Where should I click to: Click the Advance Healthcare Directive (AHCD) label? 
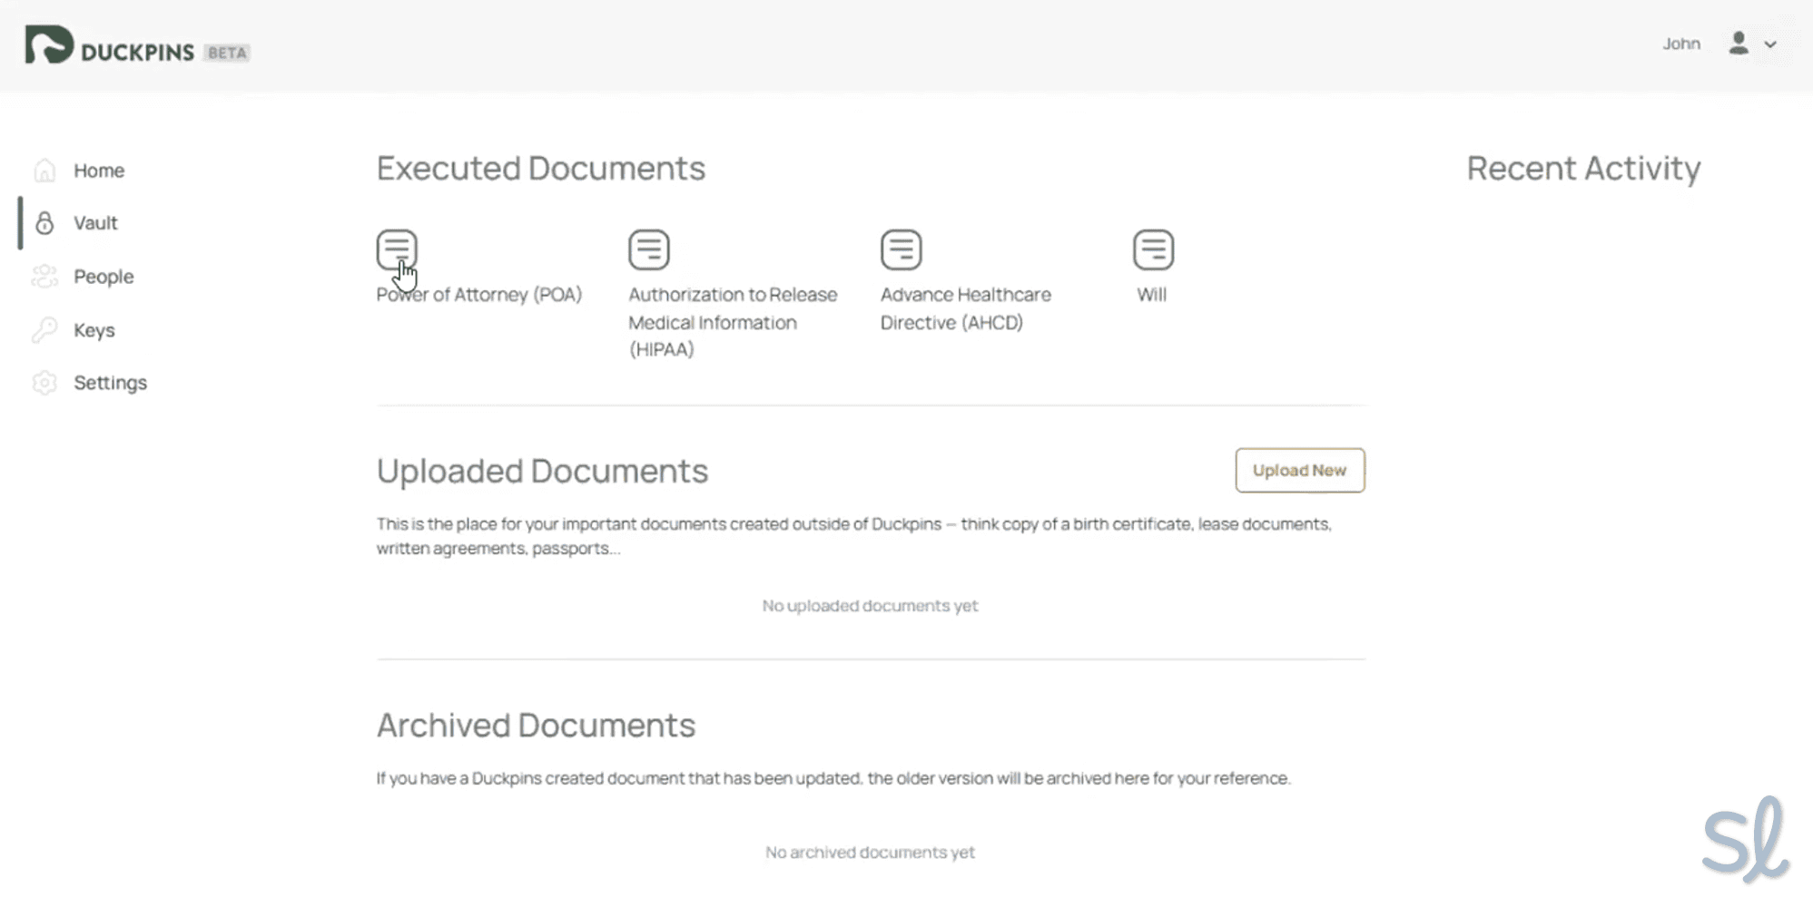click(x=965, y=308)
